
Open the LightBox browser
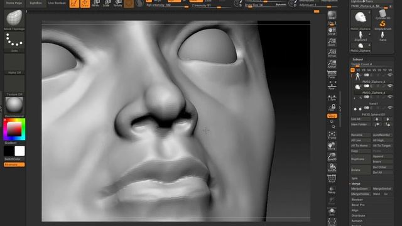pyautogui.click(x=36, y=3)
